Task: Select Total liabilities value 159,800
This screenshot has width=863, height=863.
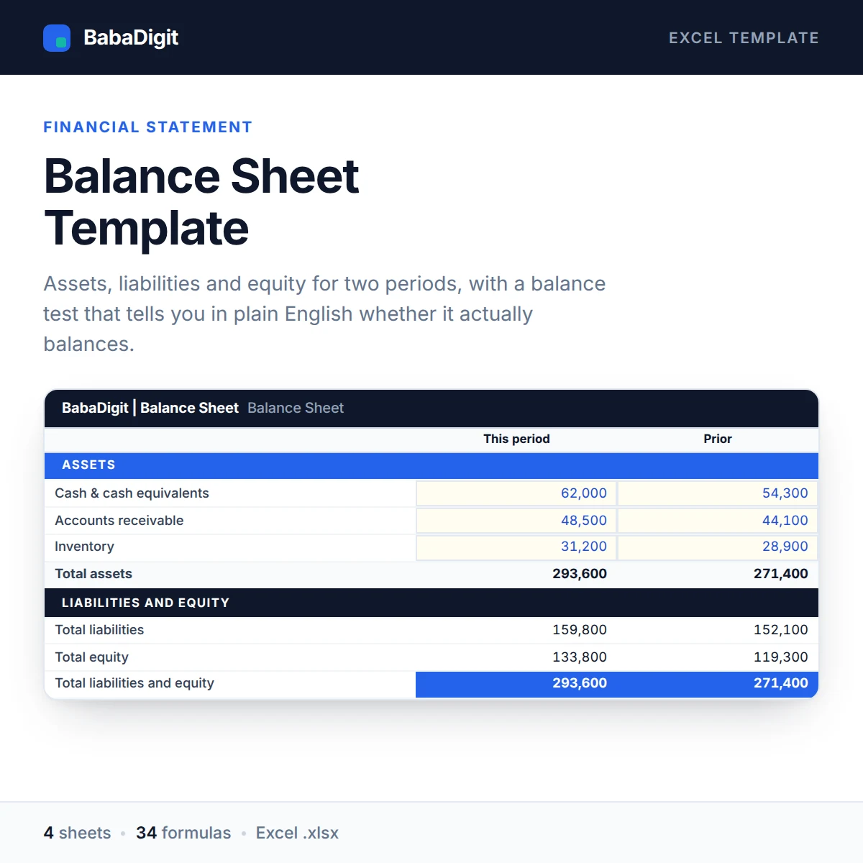Action: pyautogui.click(x=516, y=630)
